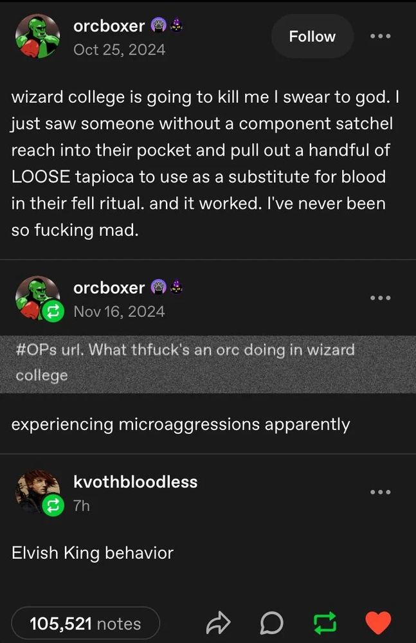Select the kvothbloodless username
416x643 pixels.
point(136,482)
